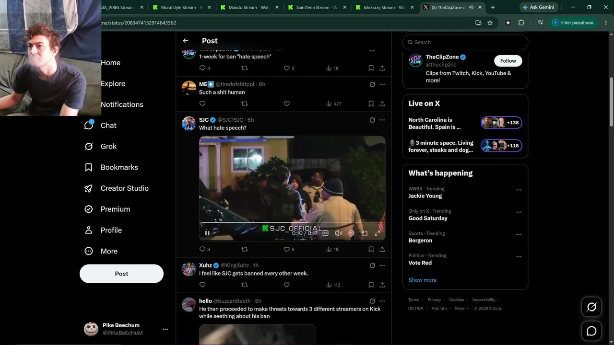Open options for the Good Saturday trend
This screenshot has width=614, height=345.
click(x=519, y=212)
